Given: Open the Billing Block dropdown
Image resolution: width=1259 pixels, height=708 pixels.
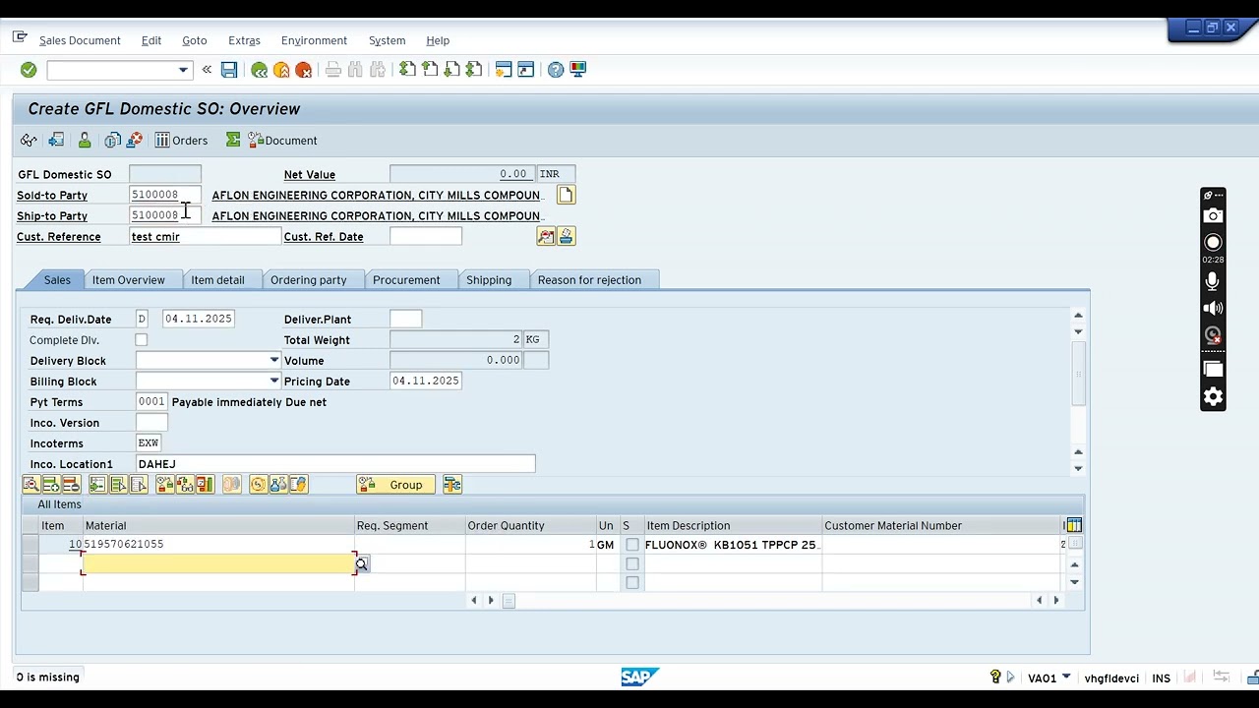Looking at the screenshot, I should (x=274, y=382).
